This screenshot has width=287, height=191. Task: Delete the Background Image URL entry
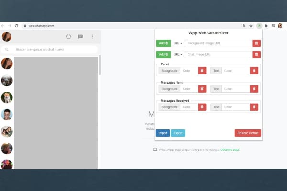pyautogui.click(x=256, y=43)
